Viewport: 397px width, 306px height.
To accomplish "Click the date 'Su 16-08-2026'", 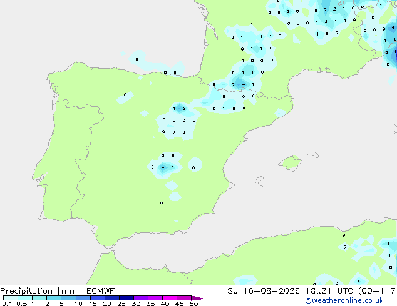I will (264, 291).
